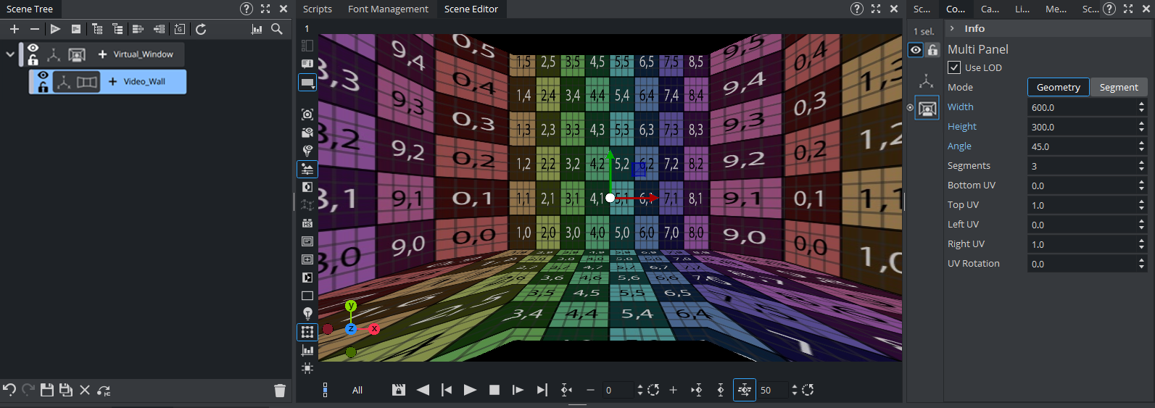Viewport: 1155px width, 408px height.
Task: Click the bar chart icon in Scene Tree toolbar
Action: pyautogui.click(x=257, y=29)
